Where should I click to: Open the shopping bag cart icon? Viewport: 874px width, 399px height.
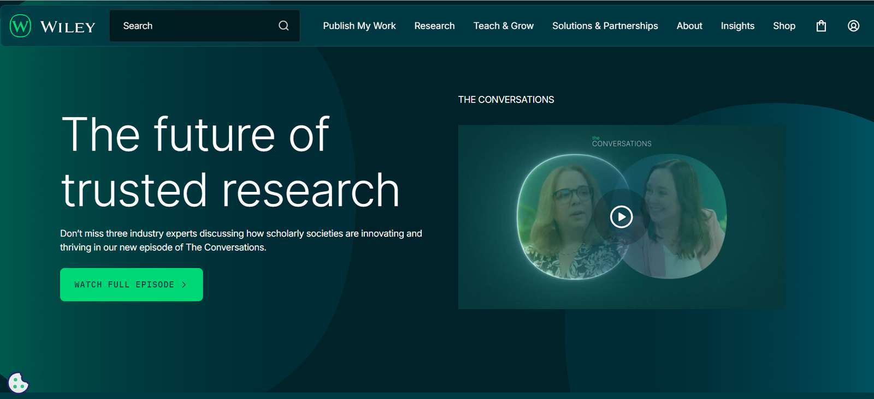coord(821,26)
